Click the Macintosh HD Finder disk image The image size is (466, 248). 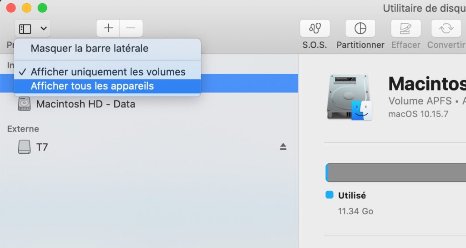(349, 97)
